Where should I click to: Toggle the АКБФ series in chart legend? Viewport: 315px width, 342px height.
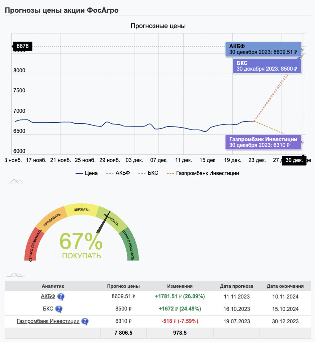pyautogui.click(x=118, y=173)
